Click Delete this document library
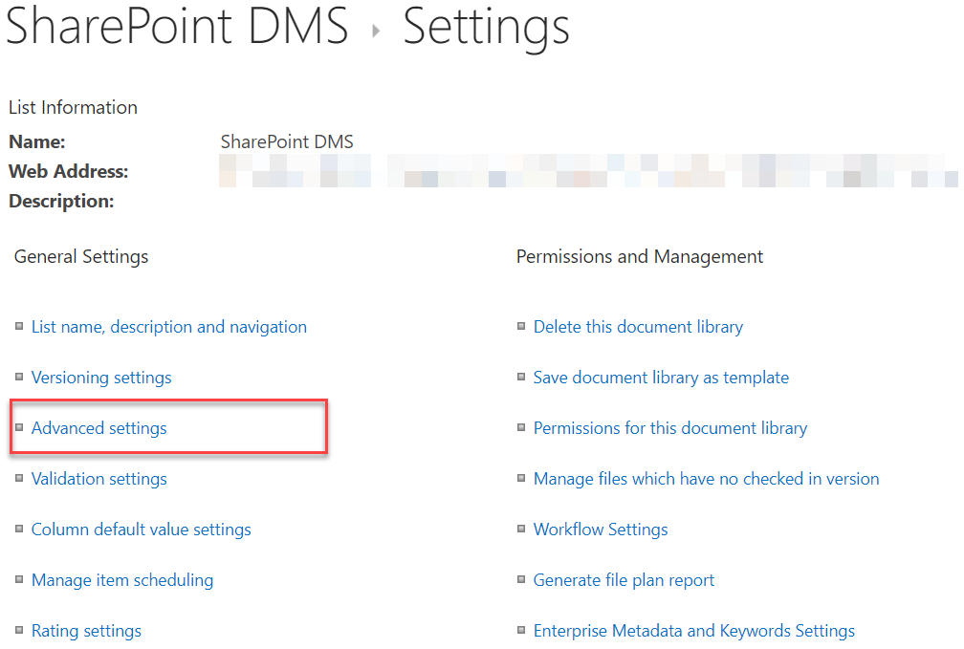Screen dimensions: 964x649 (x=638, y=327)
